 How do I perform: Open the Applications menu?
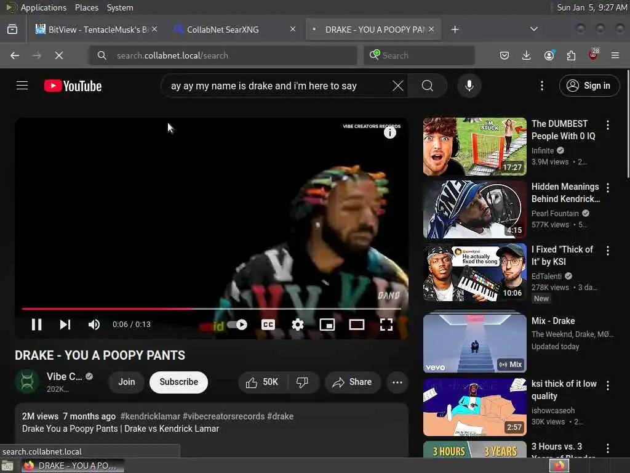[44, 7]
